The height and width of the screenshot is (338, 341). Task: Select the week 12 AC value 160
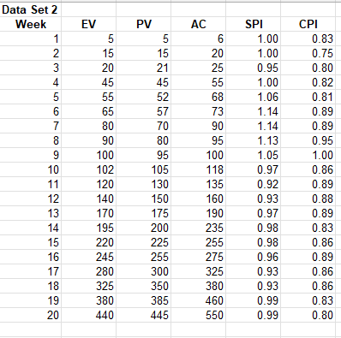pos(198,199)
